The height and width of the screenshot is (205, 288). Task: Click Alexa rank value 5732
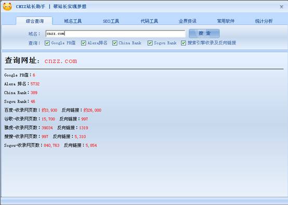click(35, 84)
